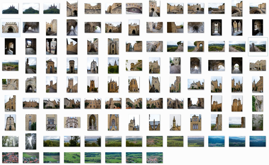269x165 pixels.
Task: Open the tall narrow window beside ivy photo
Action: [x=31, y=122]
